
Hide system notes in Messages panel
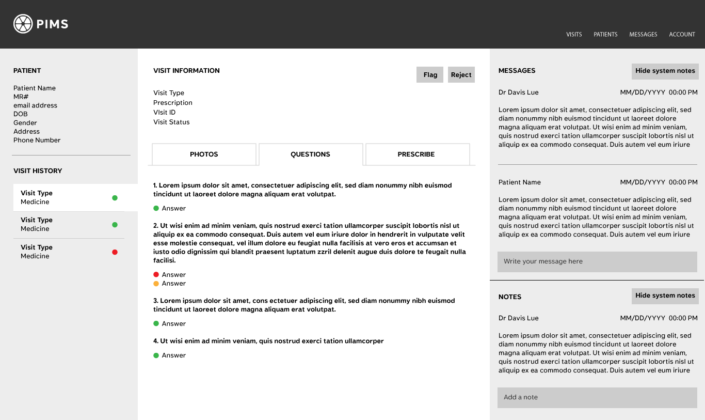[665, 71]
